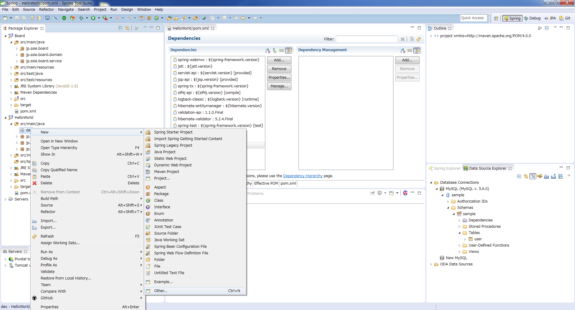Click the Spring Boot Dashboard green power icon
575x310 pixels.
(64, 18)
